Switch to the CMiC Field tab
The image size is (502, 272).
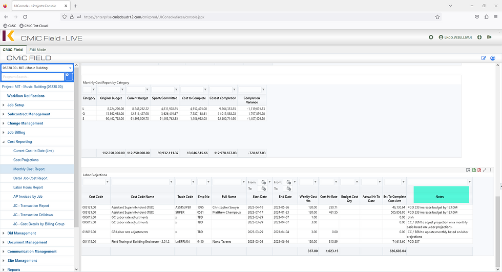(13, 50)
